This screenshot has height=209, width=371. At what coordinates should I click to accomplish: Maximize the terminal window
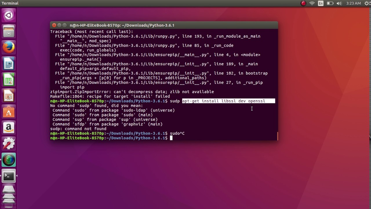[x=65, y=25]
